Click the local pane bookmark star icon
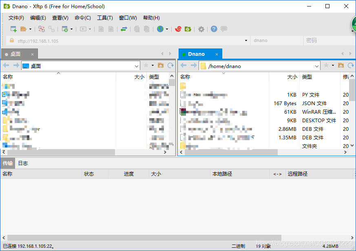 tap(146, 66)
